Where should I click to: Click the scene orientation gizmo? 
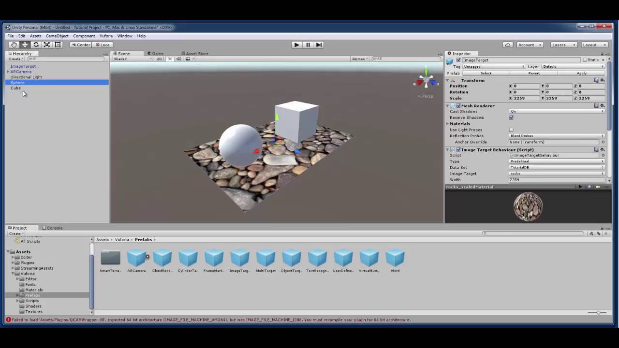click(x=426, y=81)
